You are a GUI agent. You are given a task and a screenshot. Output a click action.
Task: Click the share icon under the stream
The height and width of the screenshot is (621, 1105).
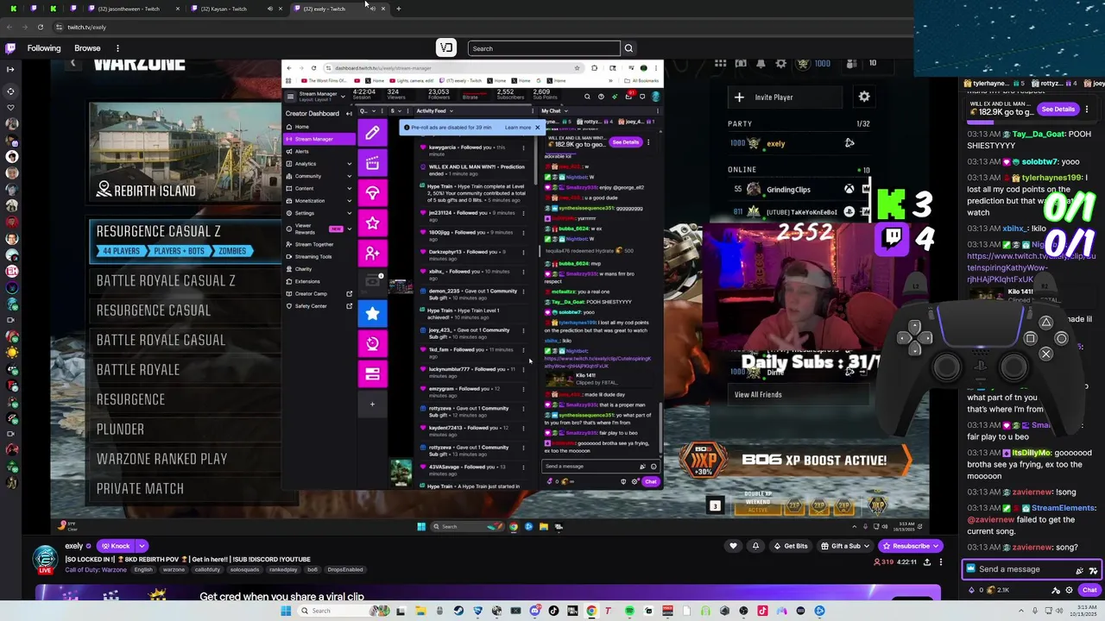(927, 562)
